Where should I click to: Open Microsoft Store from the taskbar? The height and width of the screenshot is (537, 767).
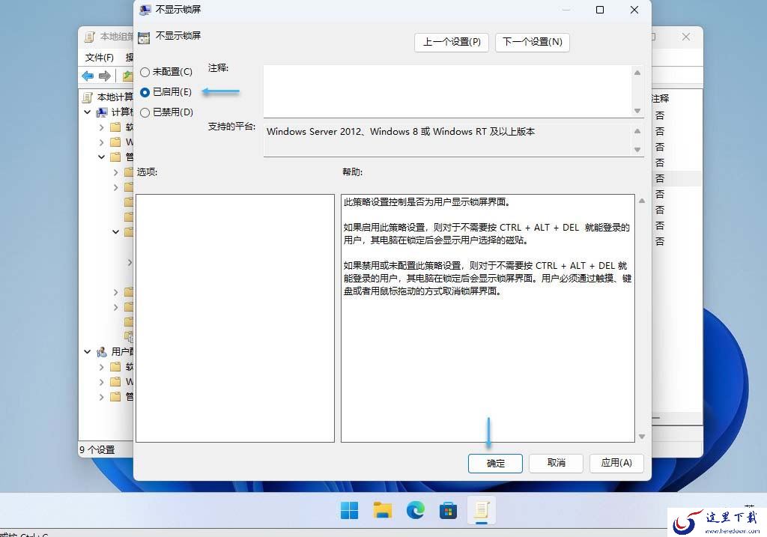[448, 510]
